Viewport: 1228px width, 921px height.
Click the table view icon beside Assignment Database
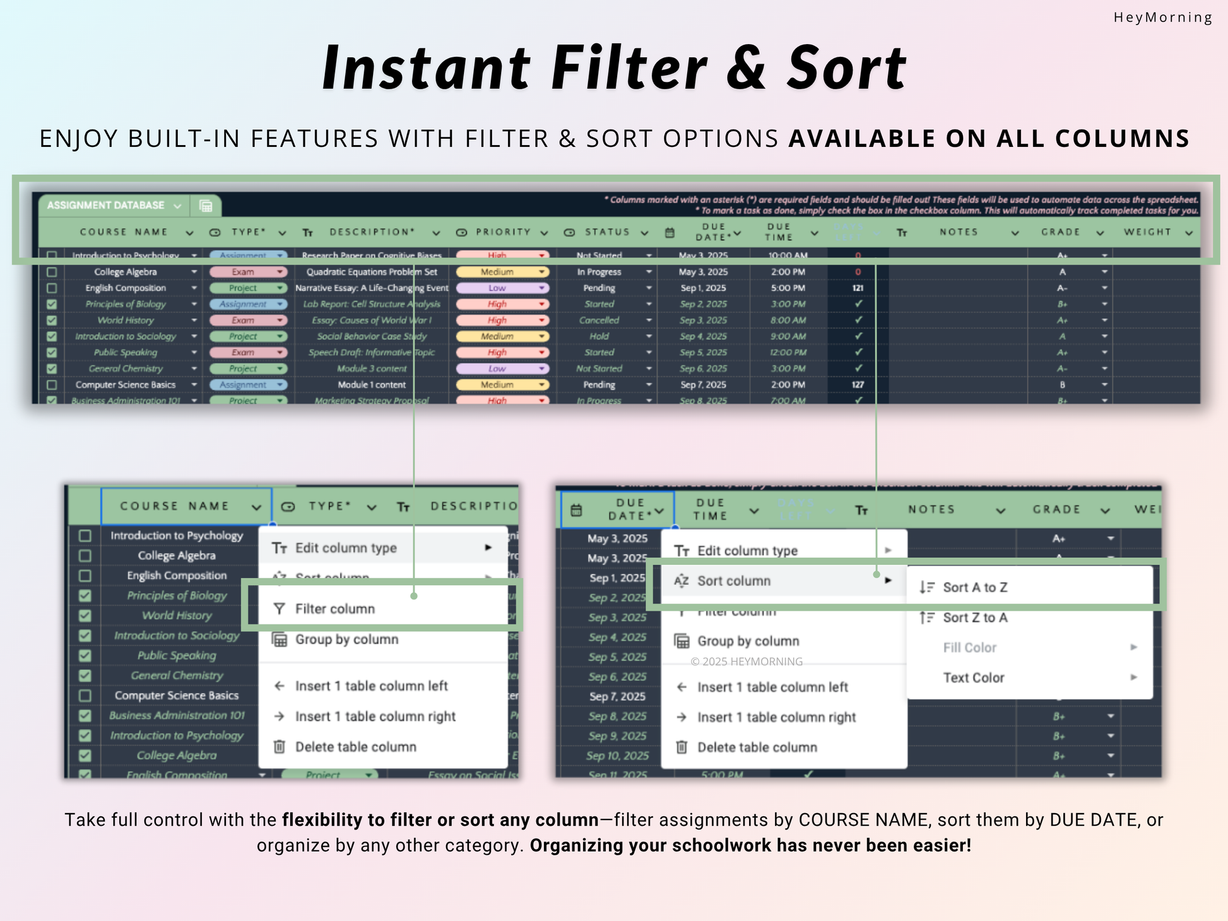click(x=206, y=206)
